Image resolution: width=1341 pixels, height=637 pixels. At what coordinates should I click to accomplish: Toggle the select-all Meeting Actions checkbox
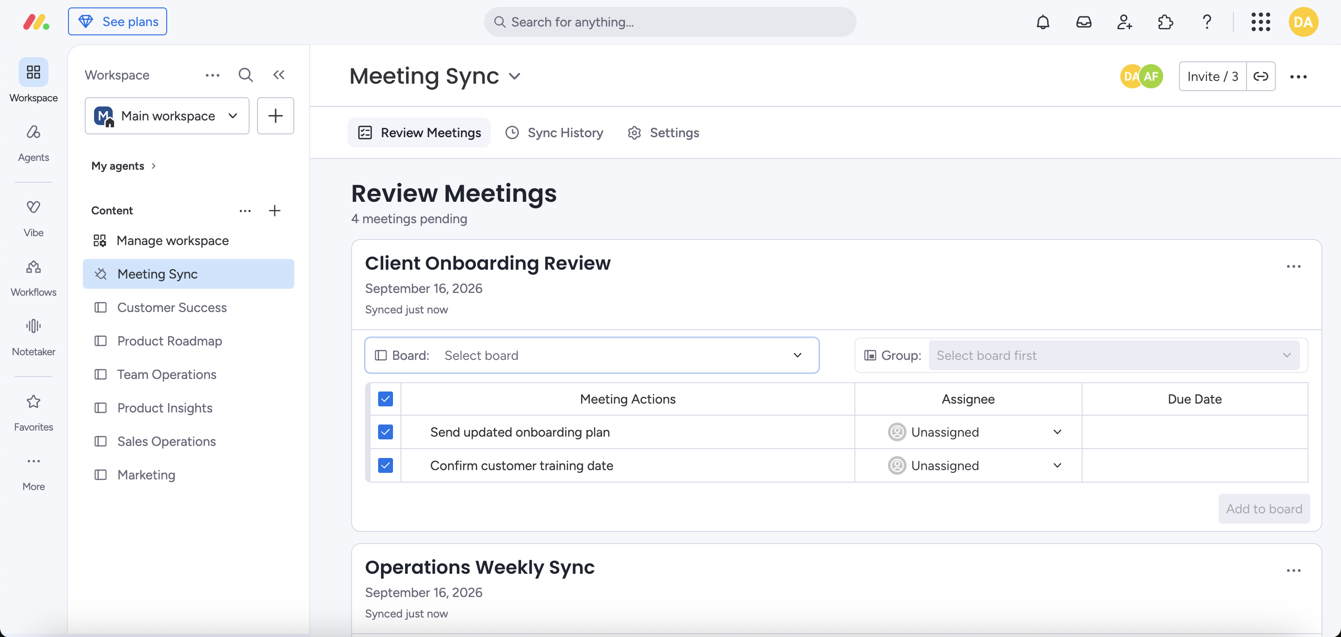(385, 399)
